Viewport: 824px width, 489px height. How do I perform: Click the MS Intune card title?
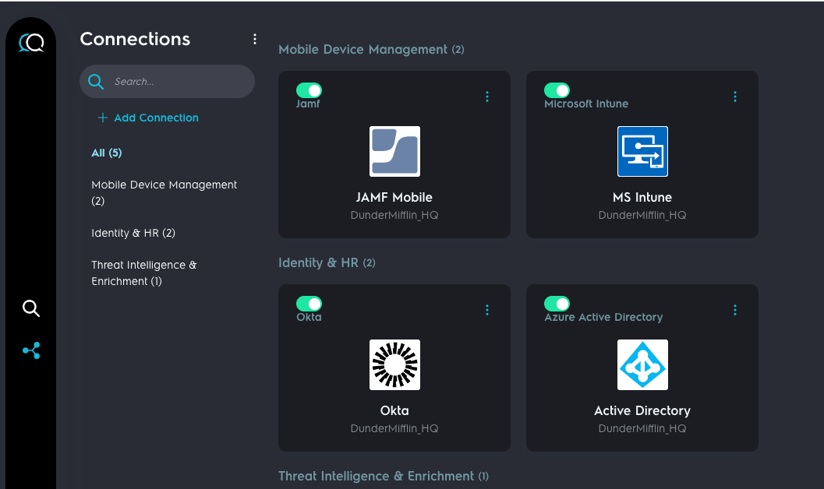pyautogui.click(x=642, y=197)
